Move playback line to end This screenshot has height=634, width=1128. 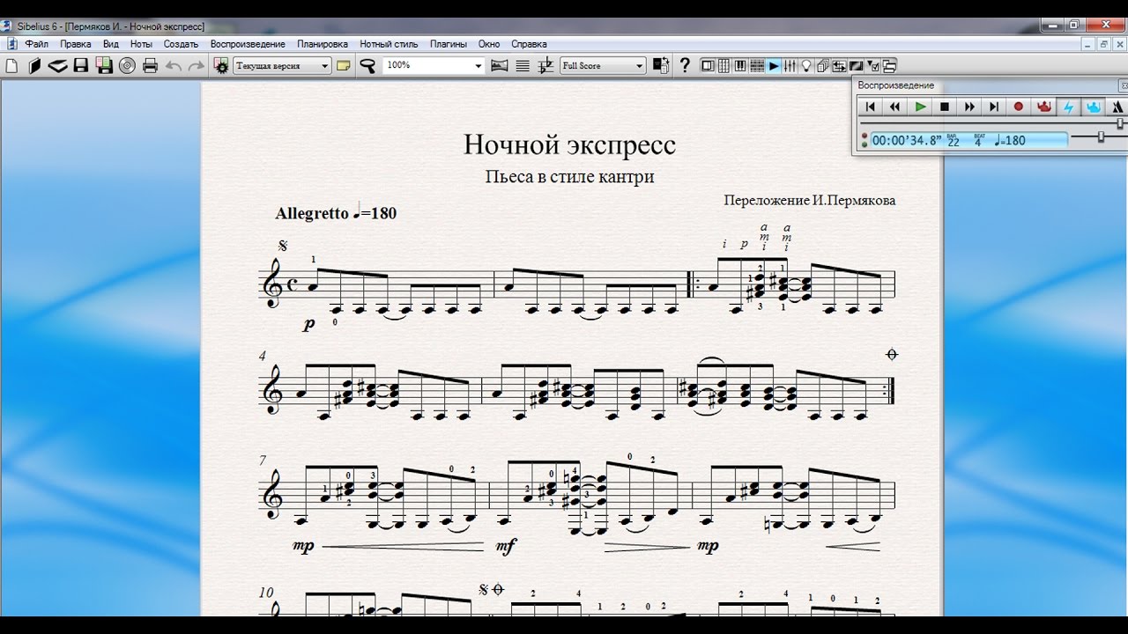pyautogui.click(x=994, y=107)
